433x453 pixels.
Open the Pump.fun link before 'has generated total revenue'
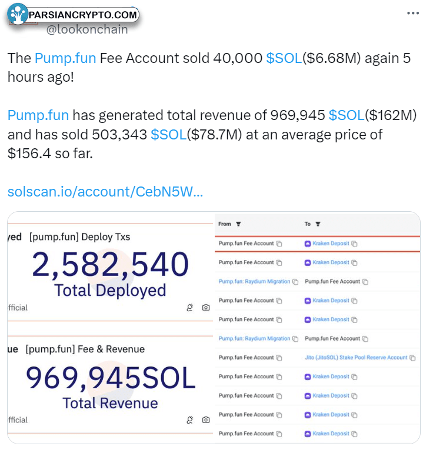38,115
